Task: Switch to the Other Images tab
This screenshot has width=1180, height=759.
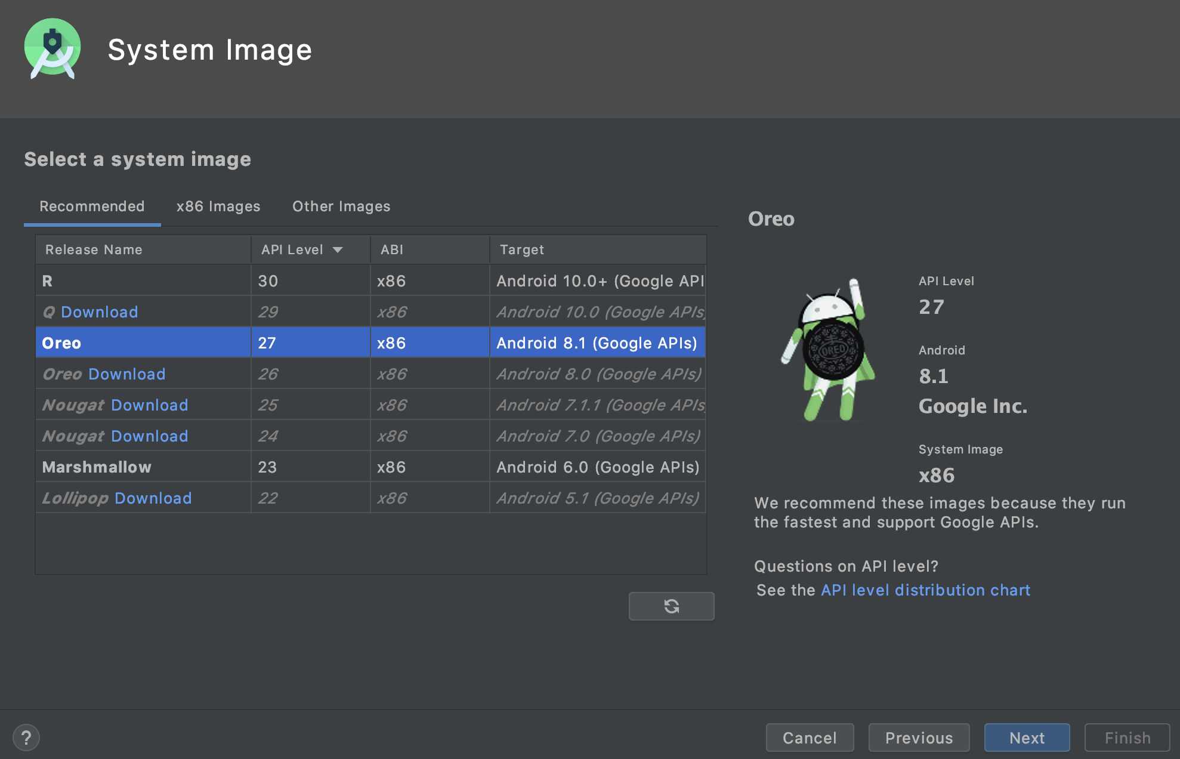Action: click(x=341, y=206)
